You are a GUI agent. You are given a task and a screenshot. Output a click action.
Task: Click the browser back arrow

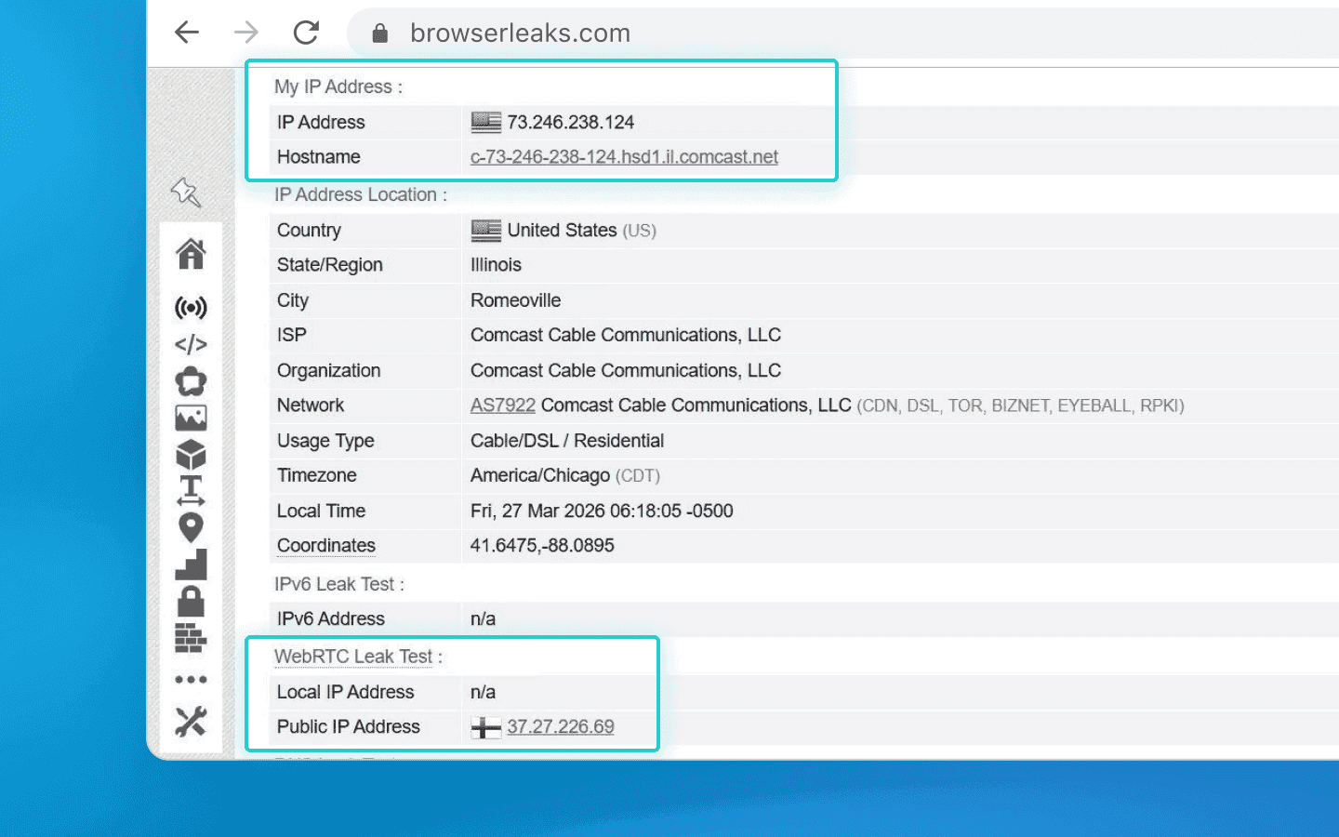(187, 32)
